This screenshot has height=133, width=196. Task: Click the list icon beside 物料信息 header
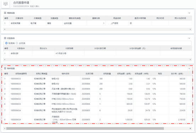click(x=5, y=68)
